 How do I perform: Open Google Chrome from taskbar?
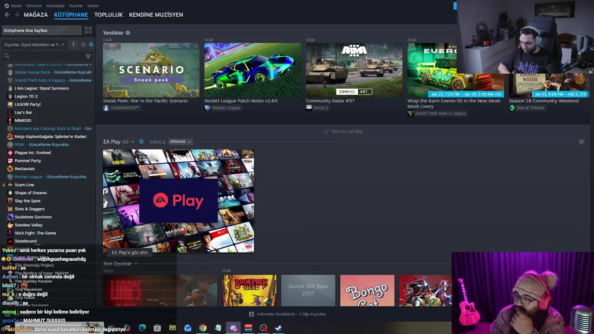[x=203, y=328]
